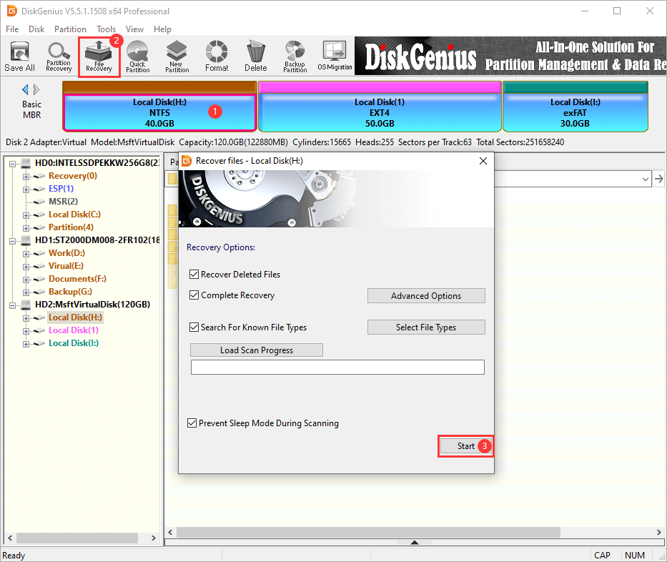Click Load Scan Progress button
The width and height of the screenshot is (667, 562).
coord(257,350)
